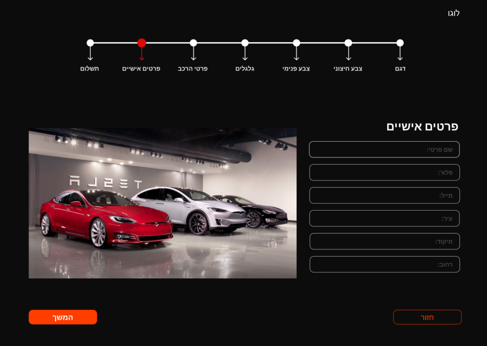Go to the דגם step label
Viewport: 487px width, 346px height.
click(400, 68)
